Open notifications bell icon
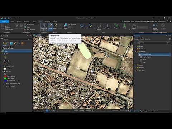This screenshot has width=172, height=129. (x=168, y=21)
